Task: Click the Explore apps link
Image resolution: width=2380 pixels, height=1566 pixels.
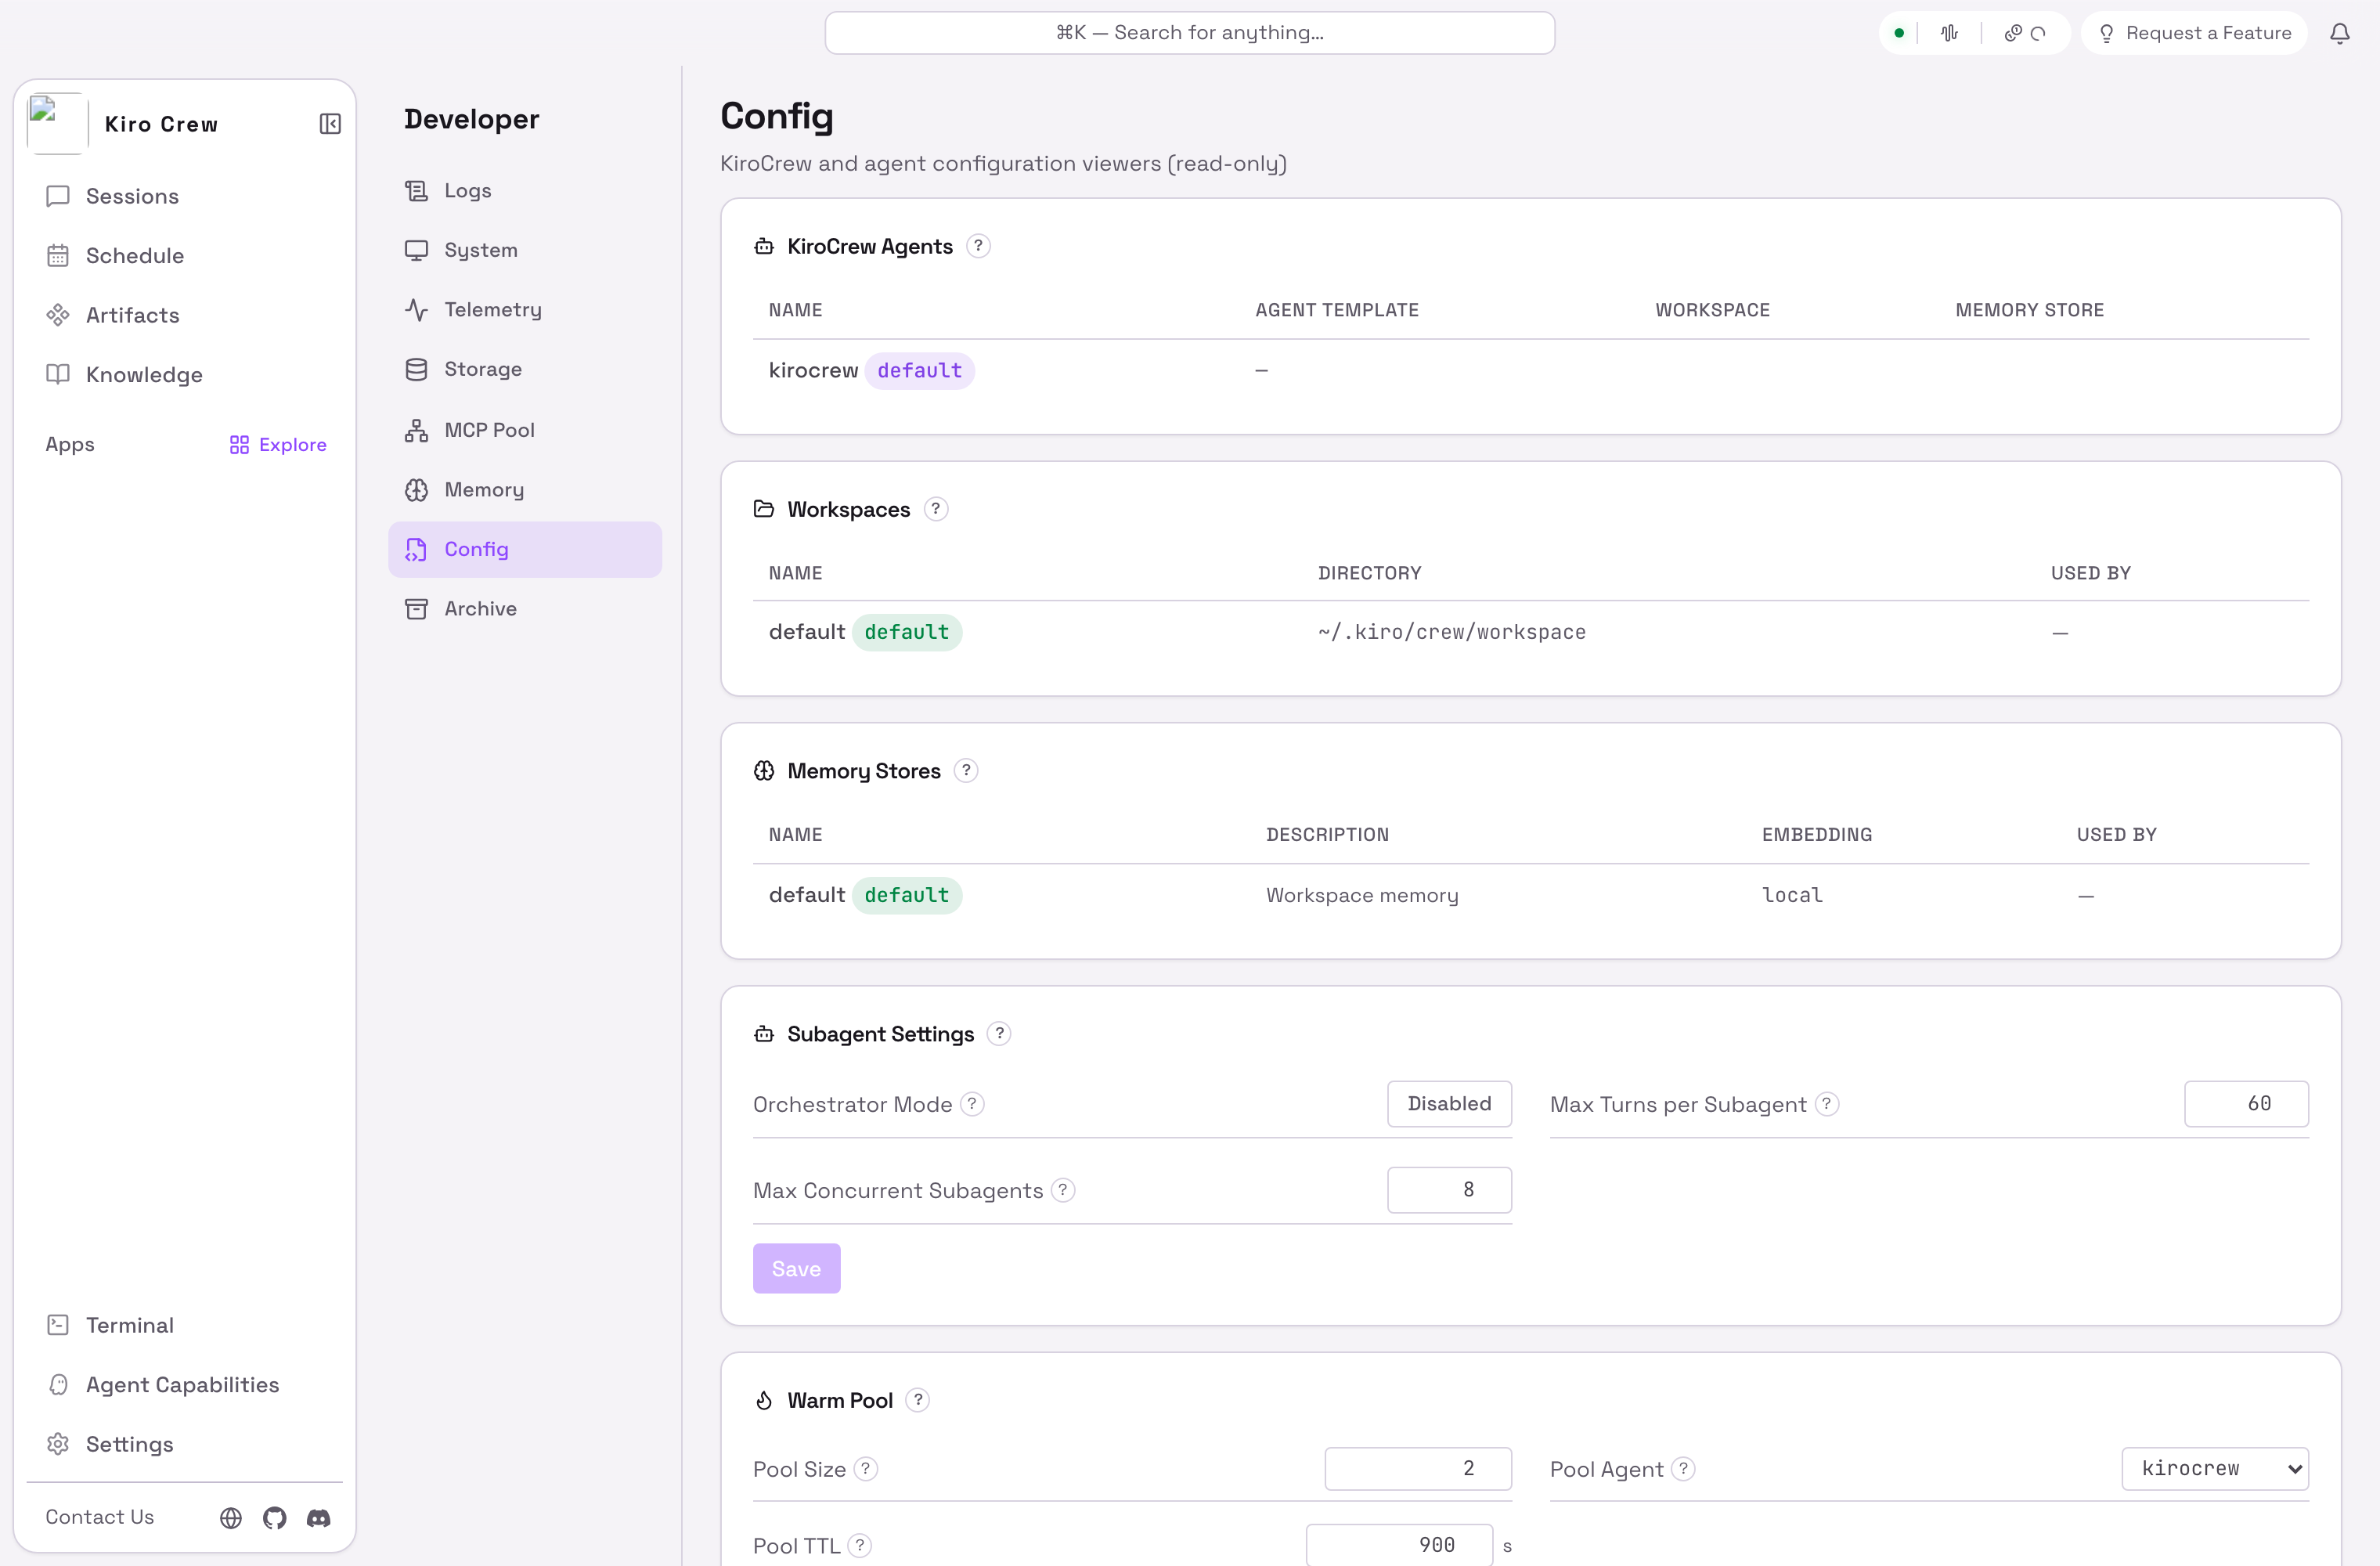Action: [278, 445]
